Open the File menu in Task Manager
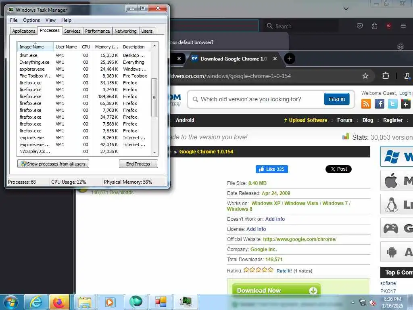The image size is (413, 310). [x=14, y=20]
